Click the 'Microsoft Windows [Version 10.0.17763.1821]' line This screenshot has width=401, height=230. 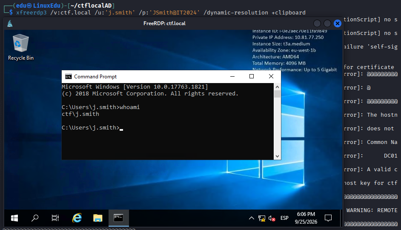(x=135, y=87)
